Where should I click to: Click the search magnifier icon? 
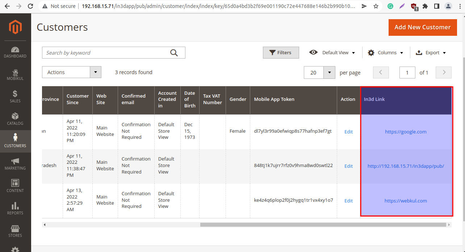click(174, 53)
